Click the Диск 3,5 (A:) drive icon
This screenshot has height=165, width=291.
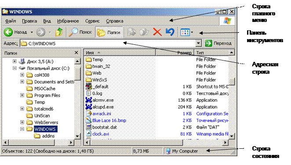(22, 61)
